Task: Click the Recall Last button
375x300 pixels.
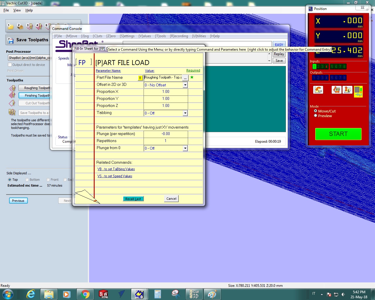Action: tap(133, 199)
